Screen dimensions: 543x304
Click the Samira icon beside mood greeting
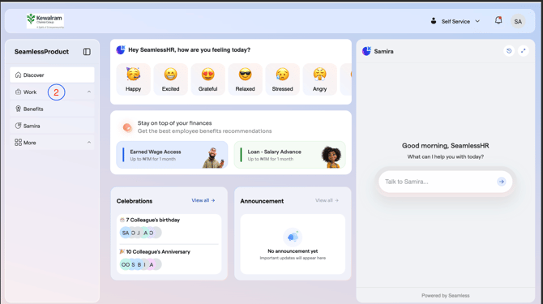(x=121, y=50)
